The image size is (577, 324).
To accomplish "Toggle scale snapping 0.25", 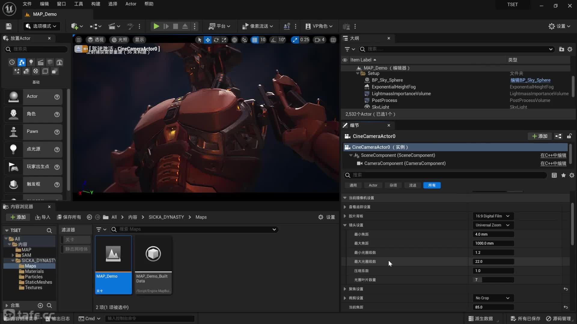I will tap(295, 40).
